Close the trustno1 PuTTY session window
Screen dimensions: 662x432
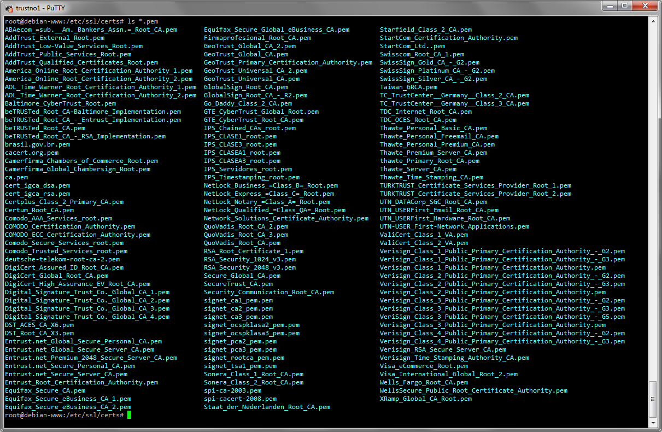[x=645, y=6]
